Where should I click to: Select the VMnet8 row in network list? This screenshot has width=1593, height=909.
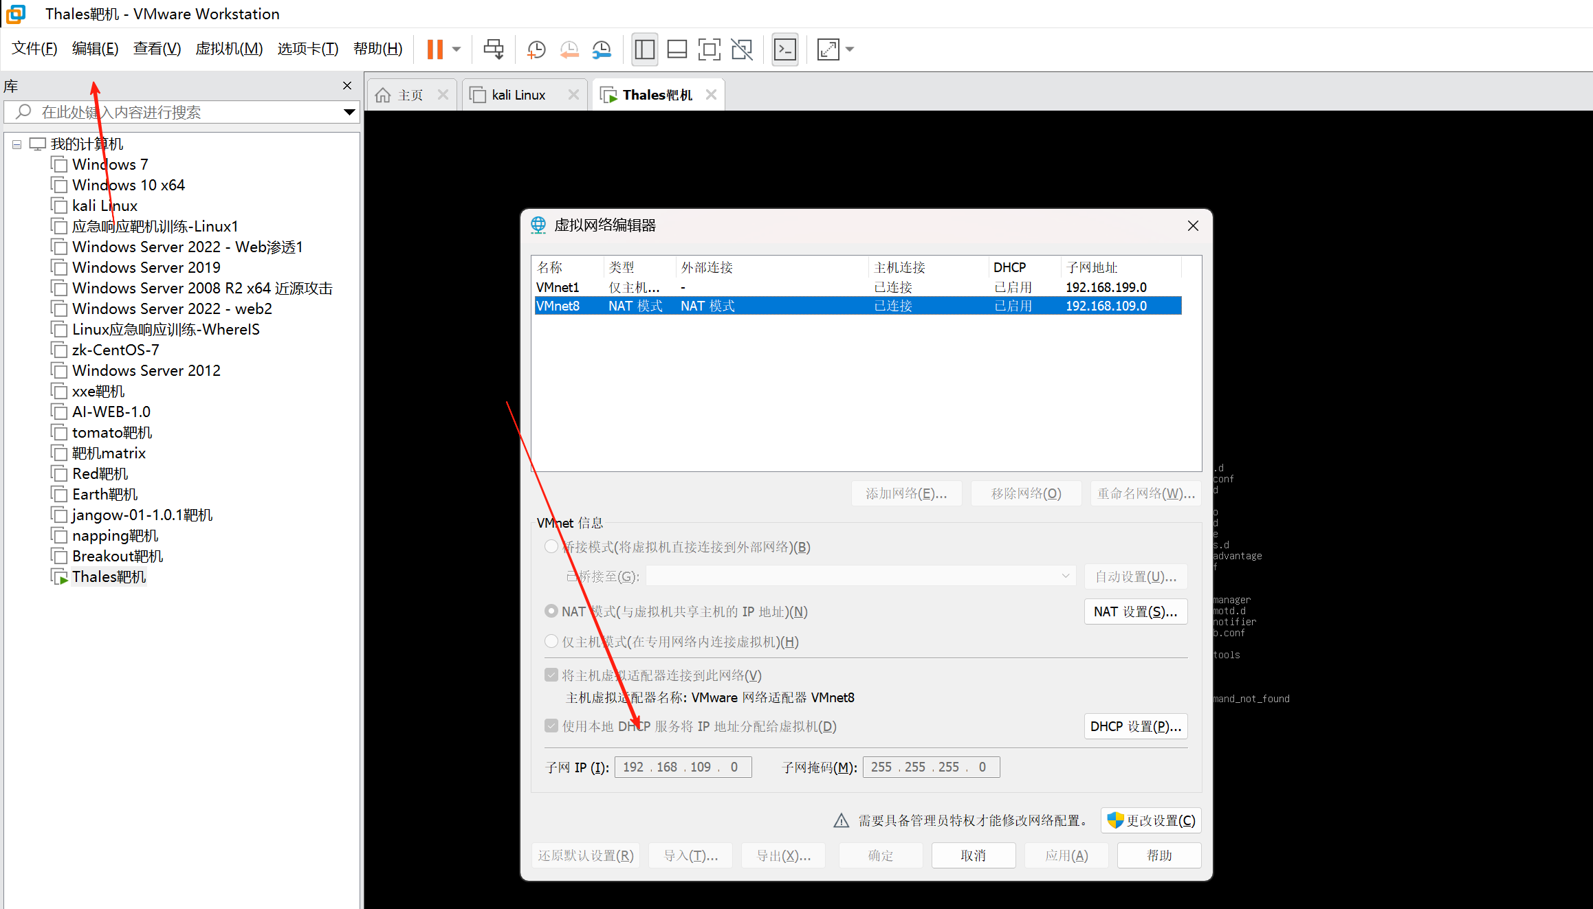[x=858, y=306]
